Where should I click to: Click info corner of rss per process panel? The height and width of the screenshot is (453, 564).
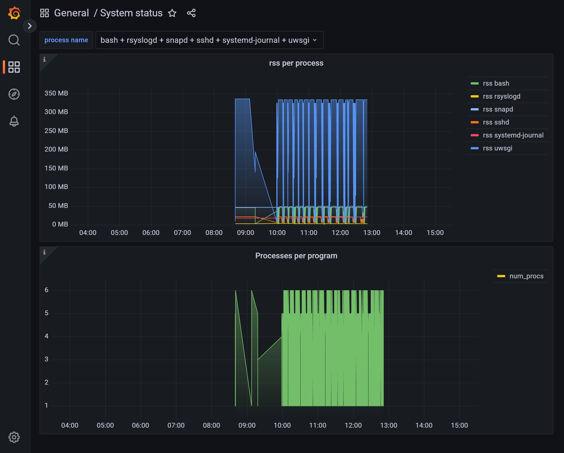(44, 59)
